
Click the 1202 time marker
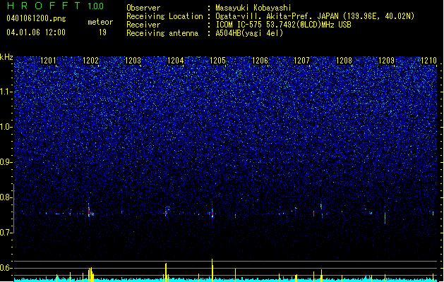[90, 61]
